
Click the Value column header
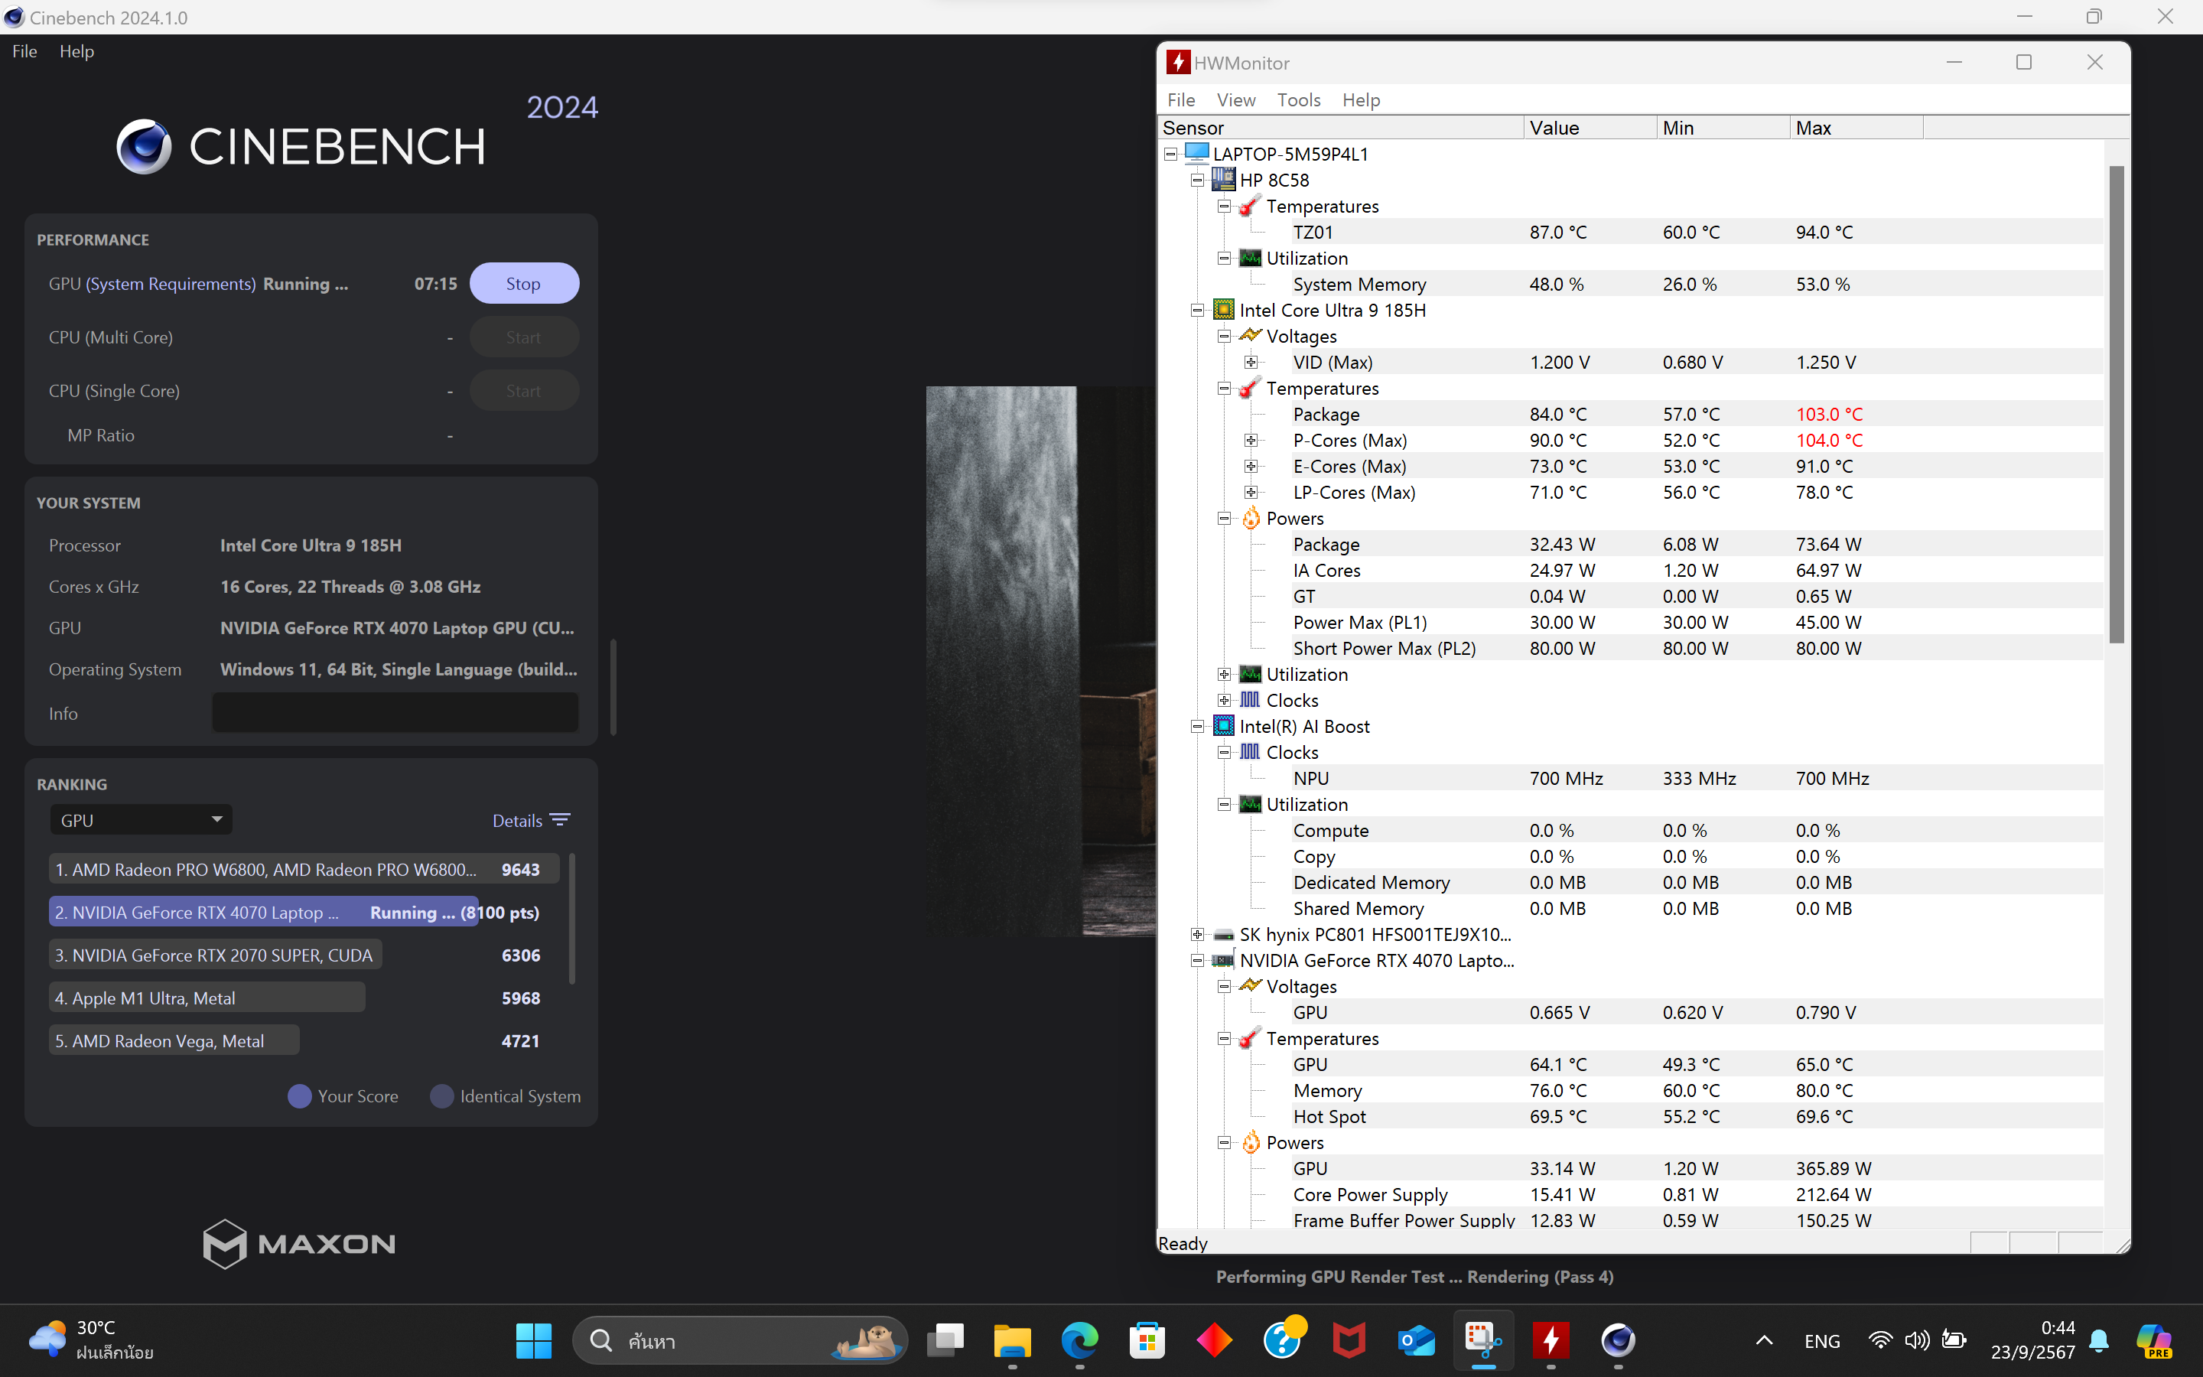[x=1590, y=128]
